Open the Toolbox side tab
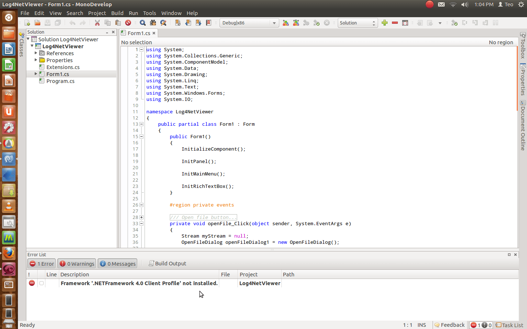 point(523,46)
